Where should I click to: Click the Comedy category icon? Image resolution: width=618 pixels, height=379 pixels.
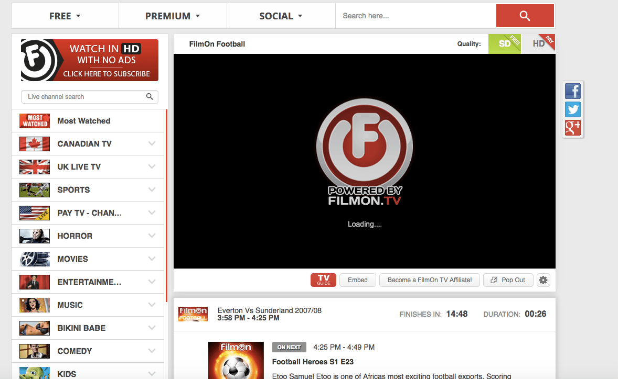[35, 351]
